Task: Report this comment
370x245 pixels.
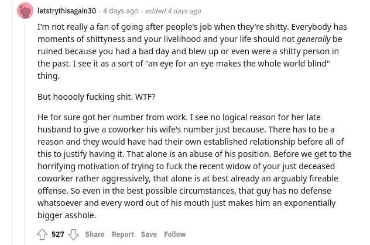Action: pyautogui.click(x=123, y=234)
